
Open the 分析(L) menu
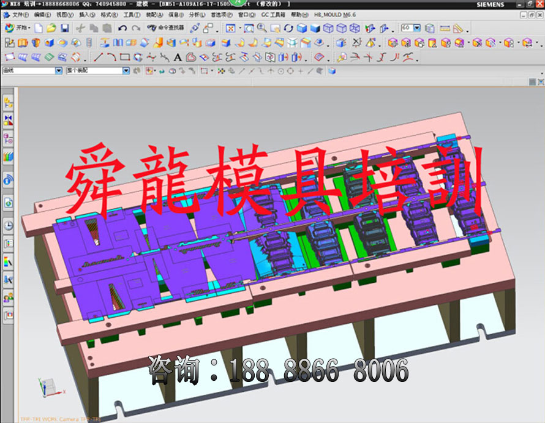click(197, 15)
